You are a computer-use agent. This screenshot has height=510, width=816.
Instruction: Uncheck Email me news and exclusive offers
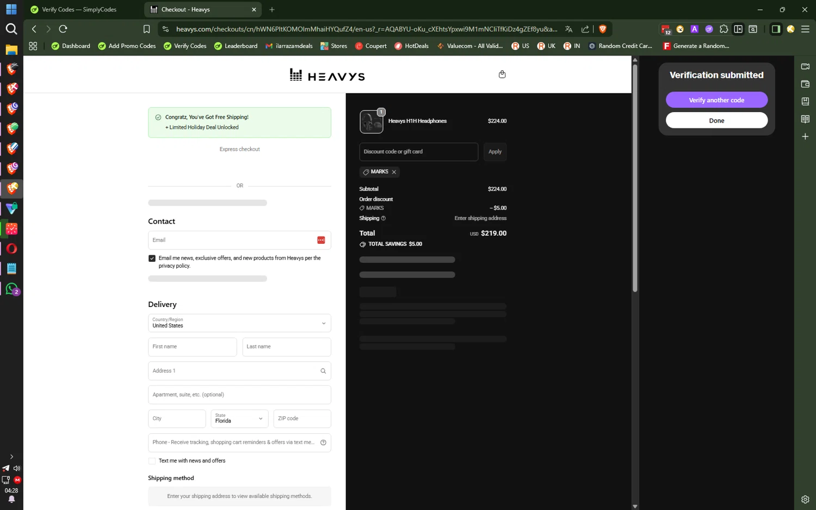click(152, 259)
